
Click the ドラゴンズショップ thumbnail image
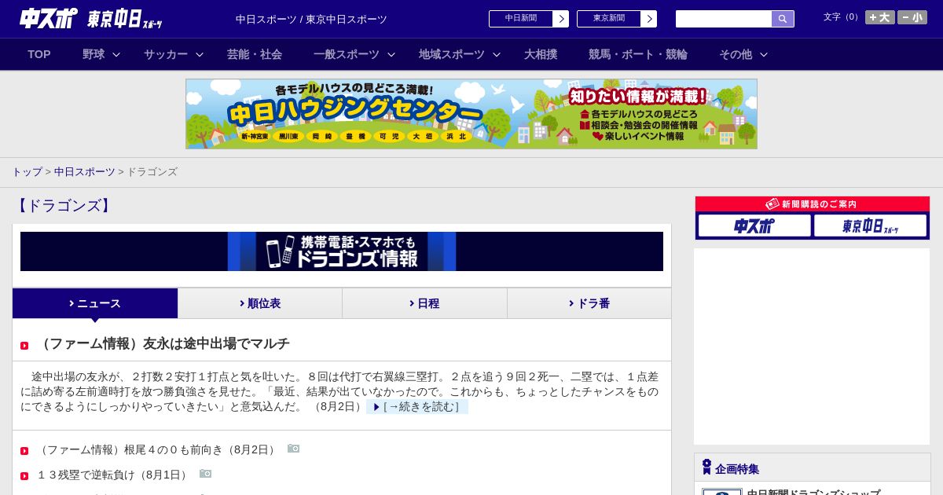[x=721, y=492]
